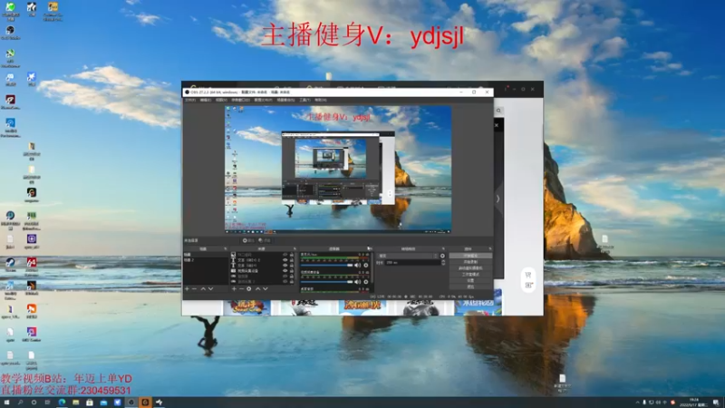725x408 pixels.
Task: Click the search icon in the background window
Action: (498, 111)
